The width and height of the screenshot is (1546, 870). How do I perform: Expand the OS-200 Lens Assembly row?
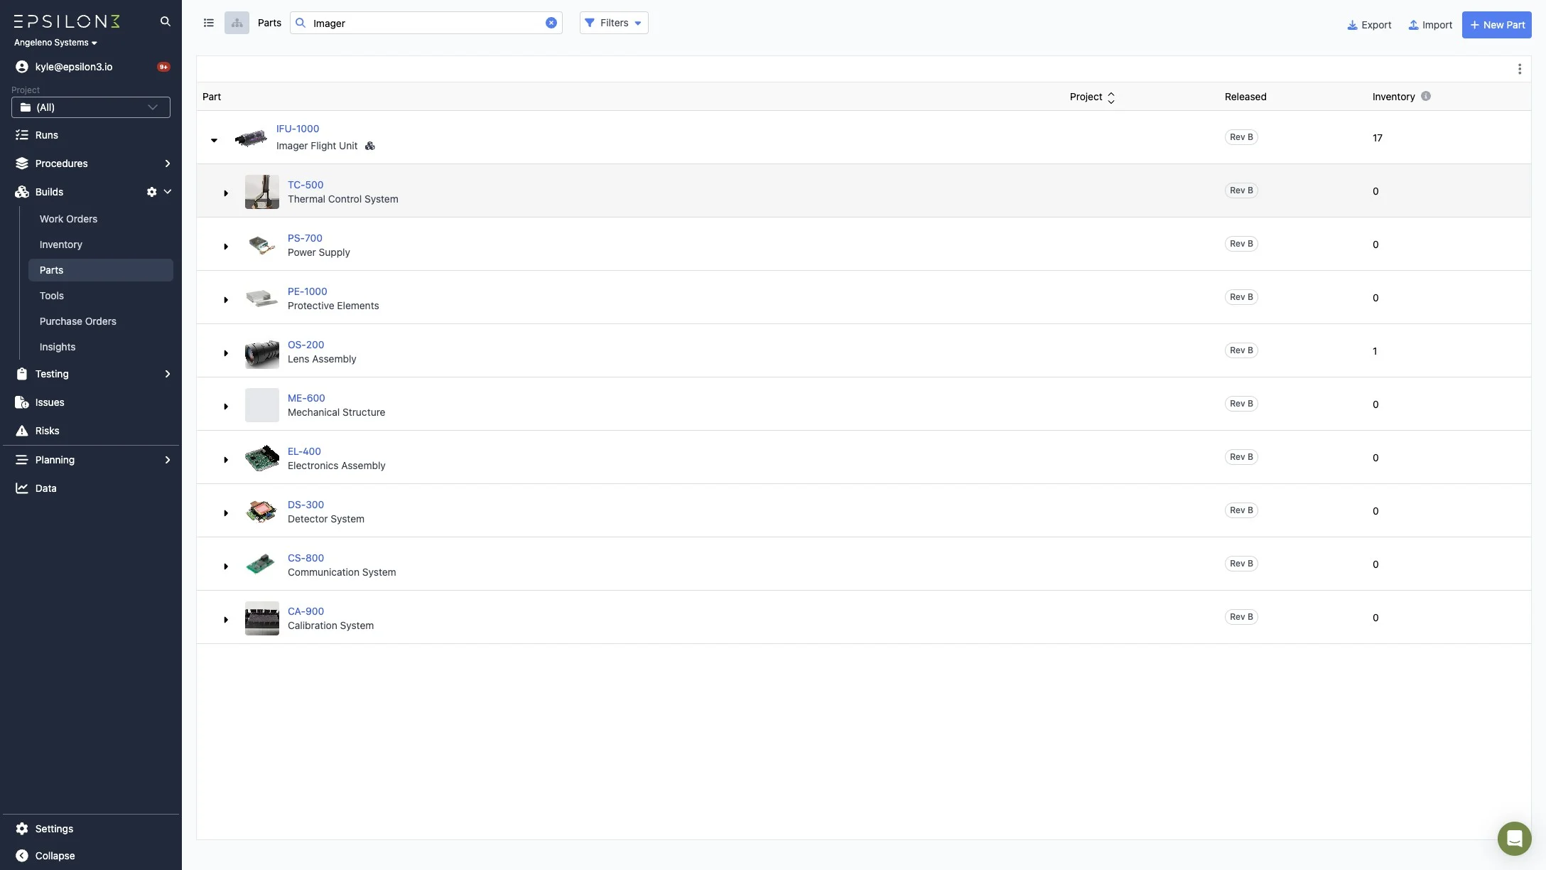click(x=226, y=353)
